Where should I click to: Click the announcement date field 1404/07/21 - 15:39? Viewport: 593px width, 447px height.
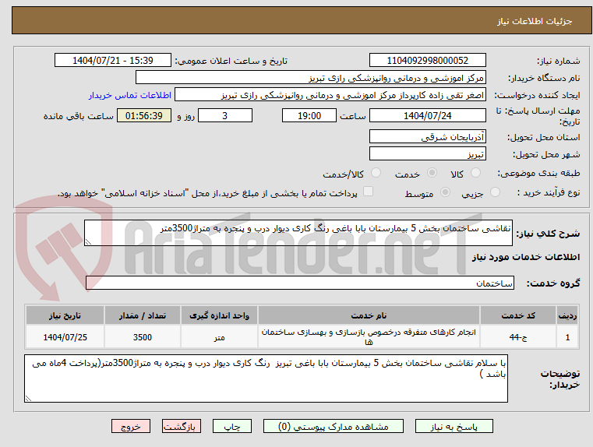pos(113,61)
